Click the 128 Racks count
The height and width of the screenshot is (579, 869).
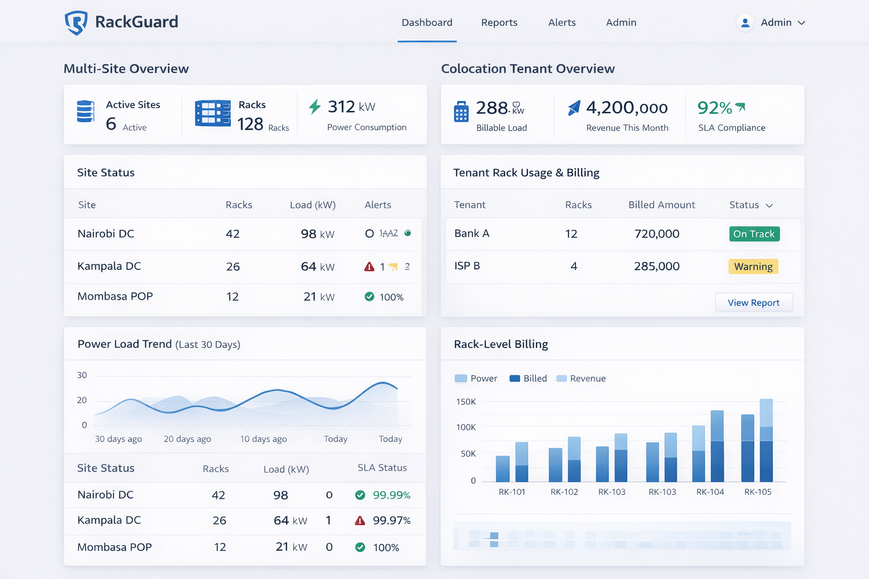pyautogui.click(x=250, y=124)
